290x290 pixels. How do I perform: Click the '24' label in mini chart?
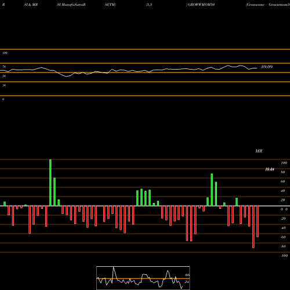[x=187, y=282]
